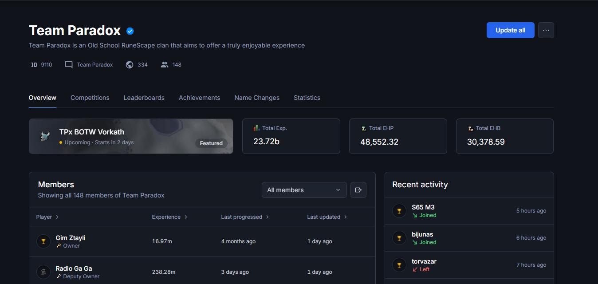Open the Statistics tab
The image size is (598, 284).
click(307, 98)
